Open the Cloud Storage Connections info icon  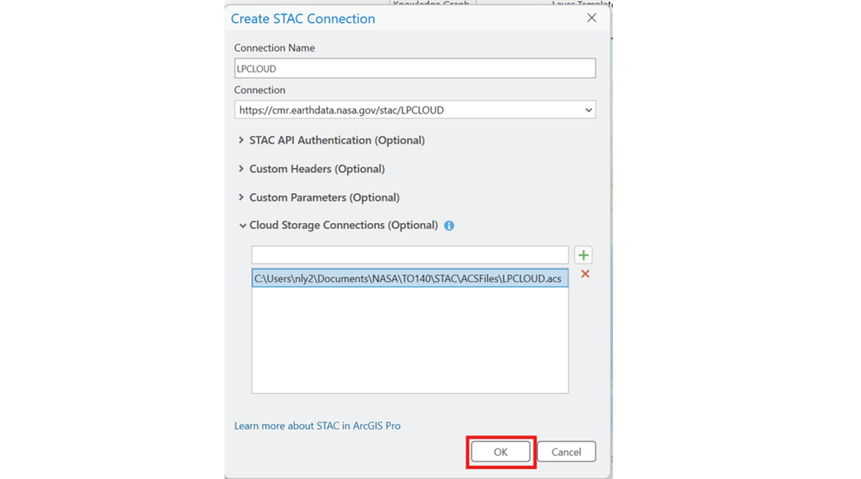(449, 226)
